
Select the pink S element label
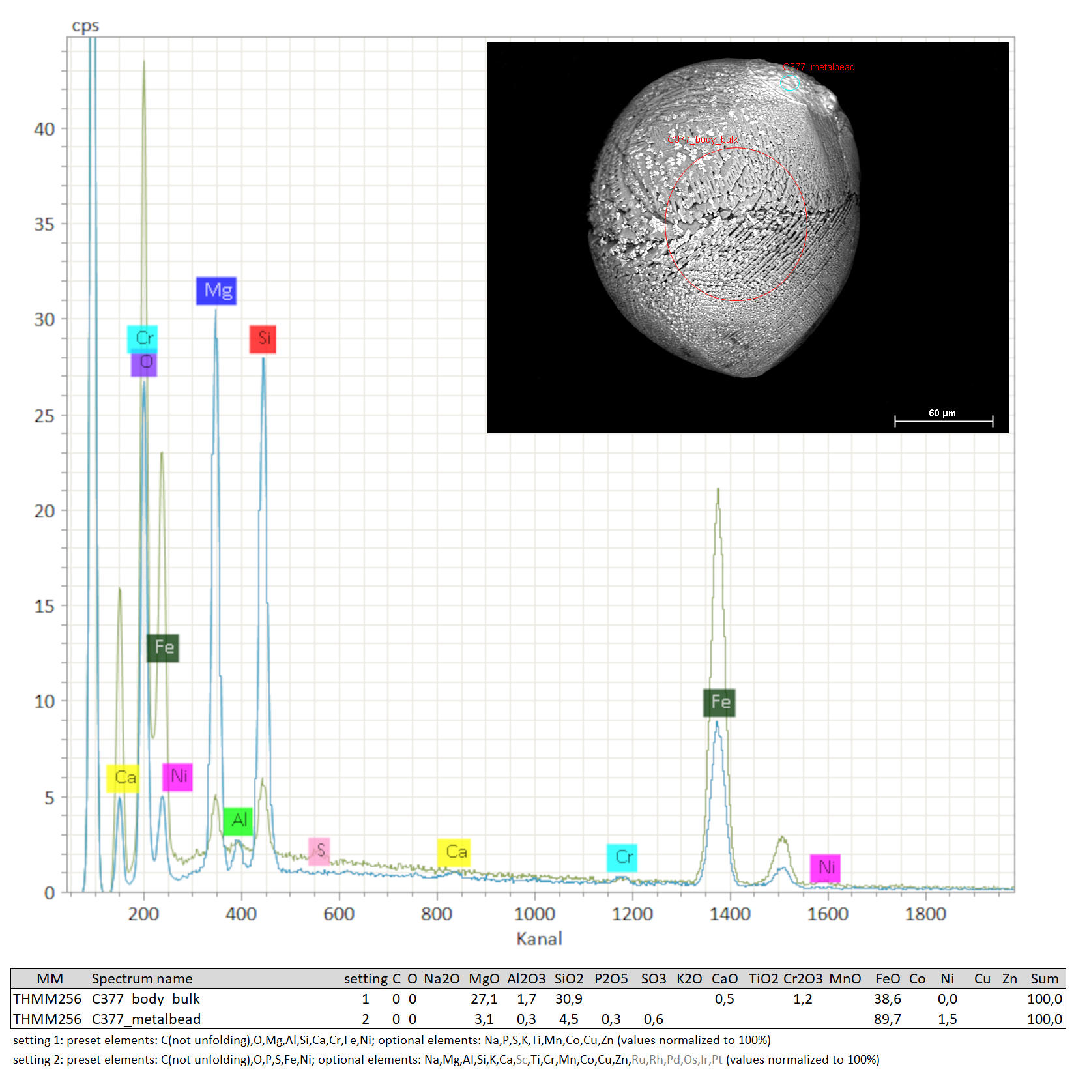tap(319, 851)
